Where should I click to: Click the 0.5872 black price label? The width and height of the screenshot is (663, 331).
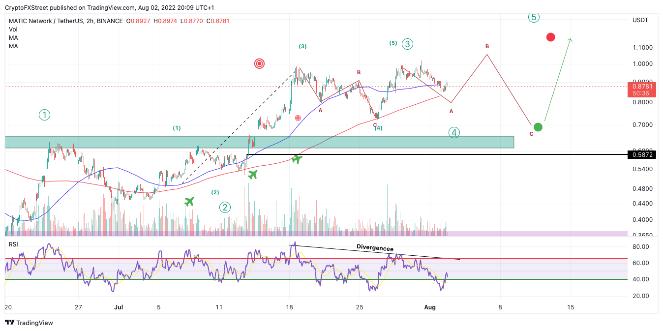pos(642,155)
